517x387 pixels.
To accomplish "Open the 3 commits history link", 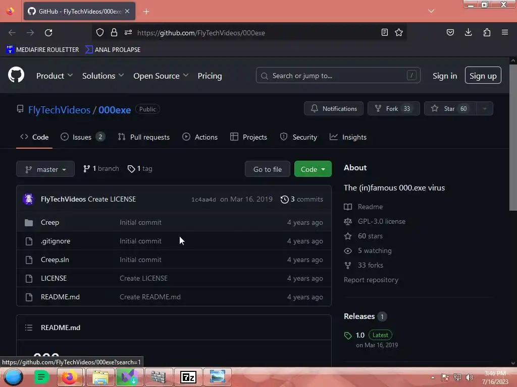I will (x=302, y=199).
